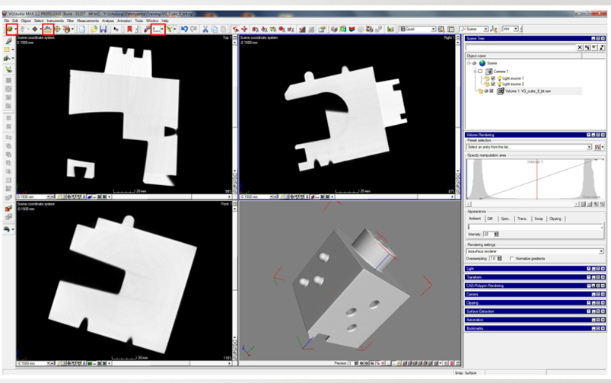Open the preset selection dropdown list
Viewport: 611px width, 383px height.
(589, 147)
